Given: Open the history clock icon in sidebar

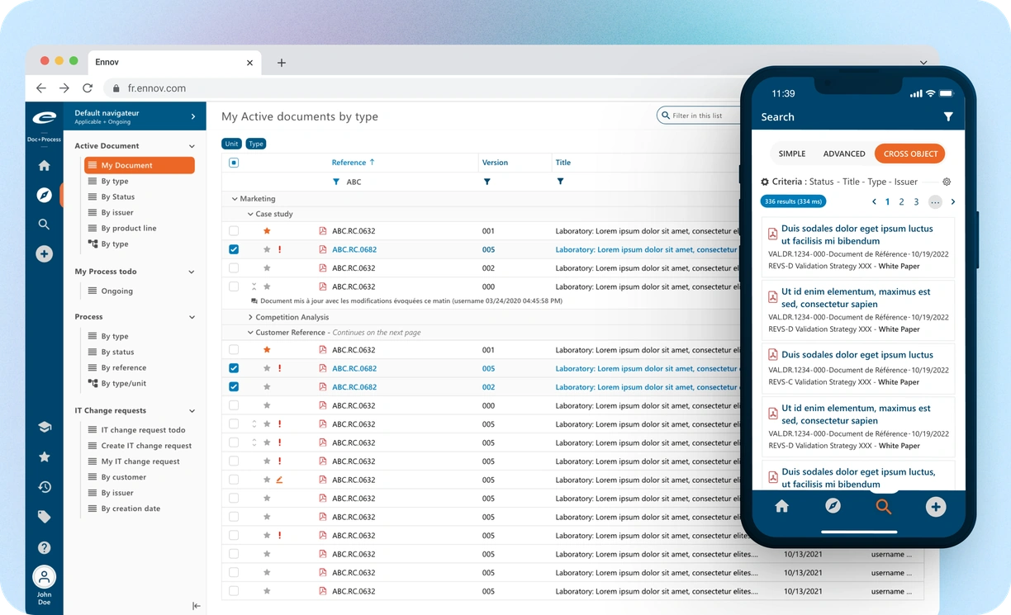Looking at the screenshot, I should [45, 487].
